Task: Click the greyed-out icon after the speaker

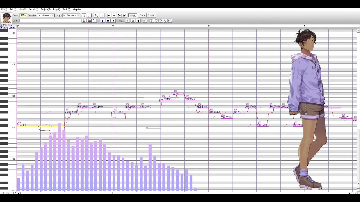Action: tap(145, 21)
